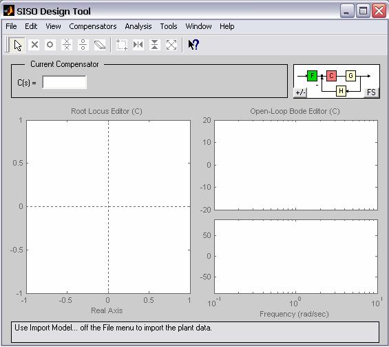Open the View menu
The width and height of the screenshot is (389, 347).
tap(53, 26)
